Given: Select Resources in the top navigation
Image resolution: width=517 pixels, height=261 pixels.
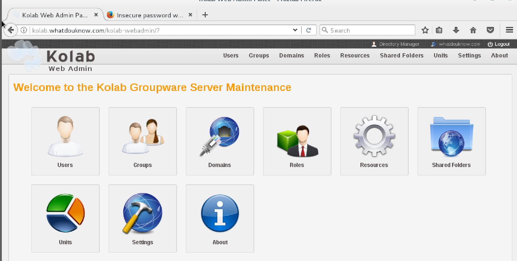Looking at the screenshot, I should pyautogui.click(x=355, y=55).
